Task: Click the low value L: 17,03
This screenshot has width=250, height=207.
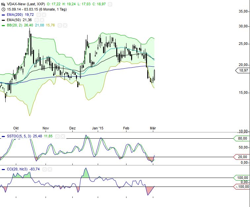Action: [84, 4]
